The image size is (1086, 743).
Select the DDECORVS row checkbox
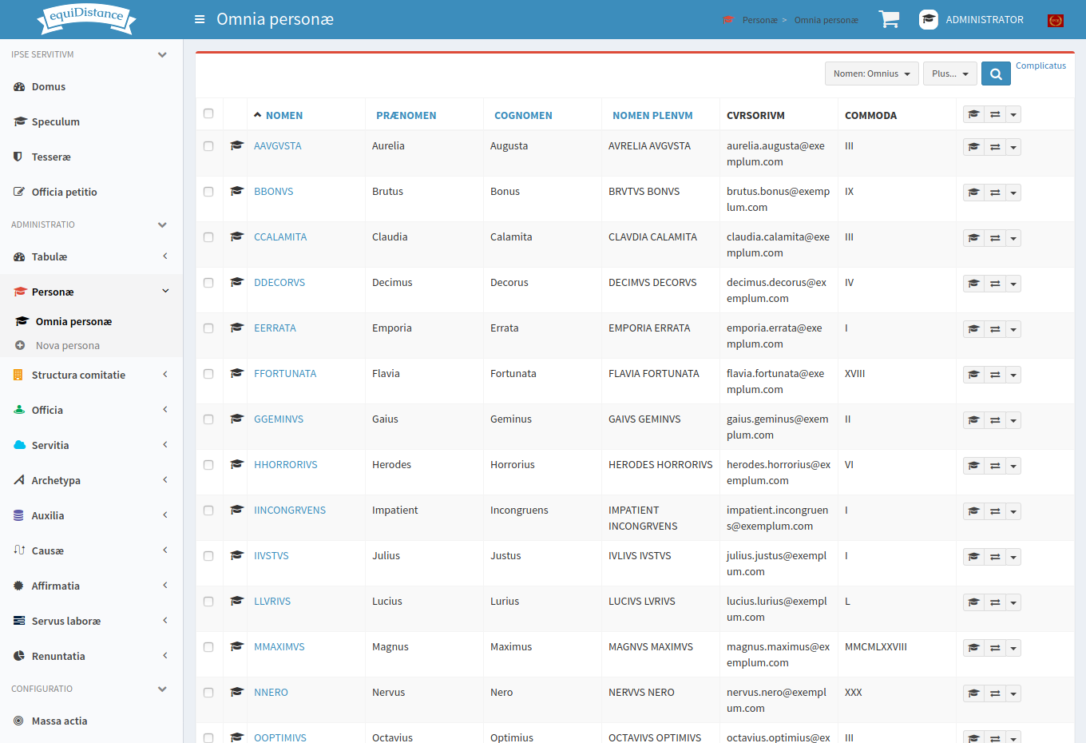208,283
